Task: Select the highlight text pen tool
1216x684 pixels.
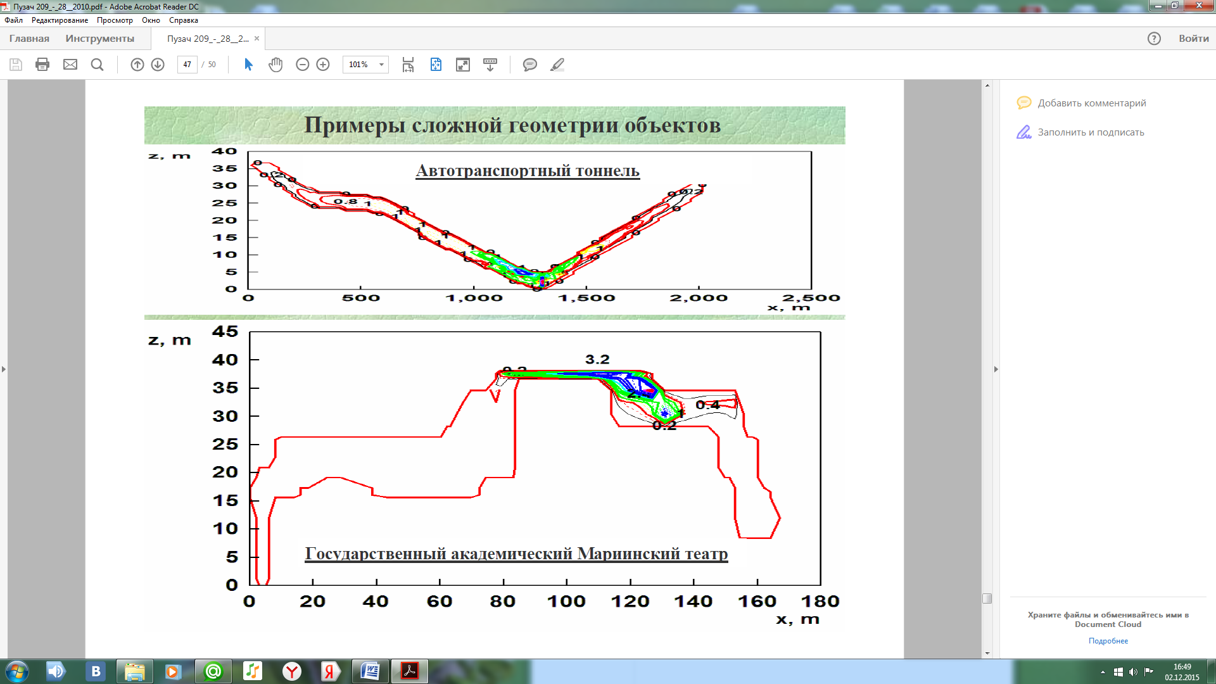Action: coord(557,65)
